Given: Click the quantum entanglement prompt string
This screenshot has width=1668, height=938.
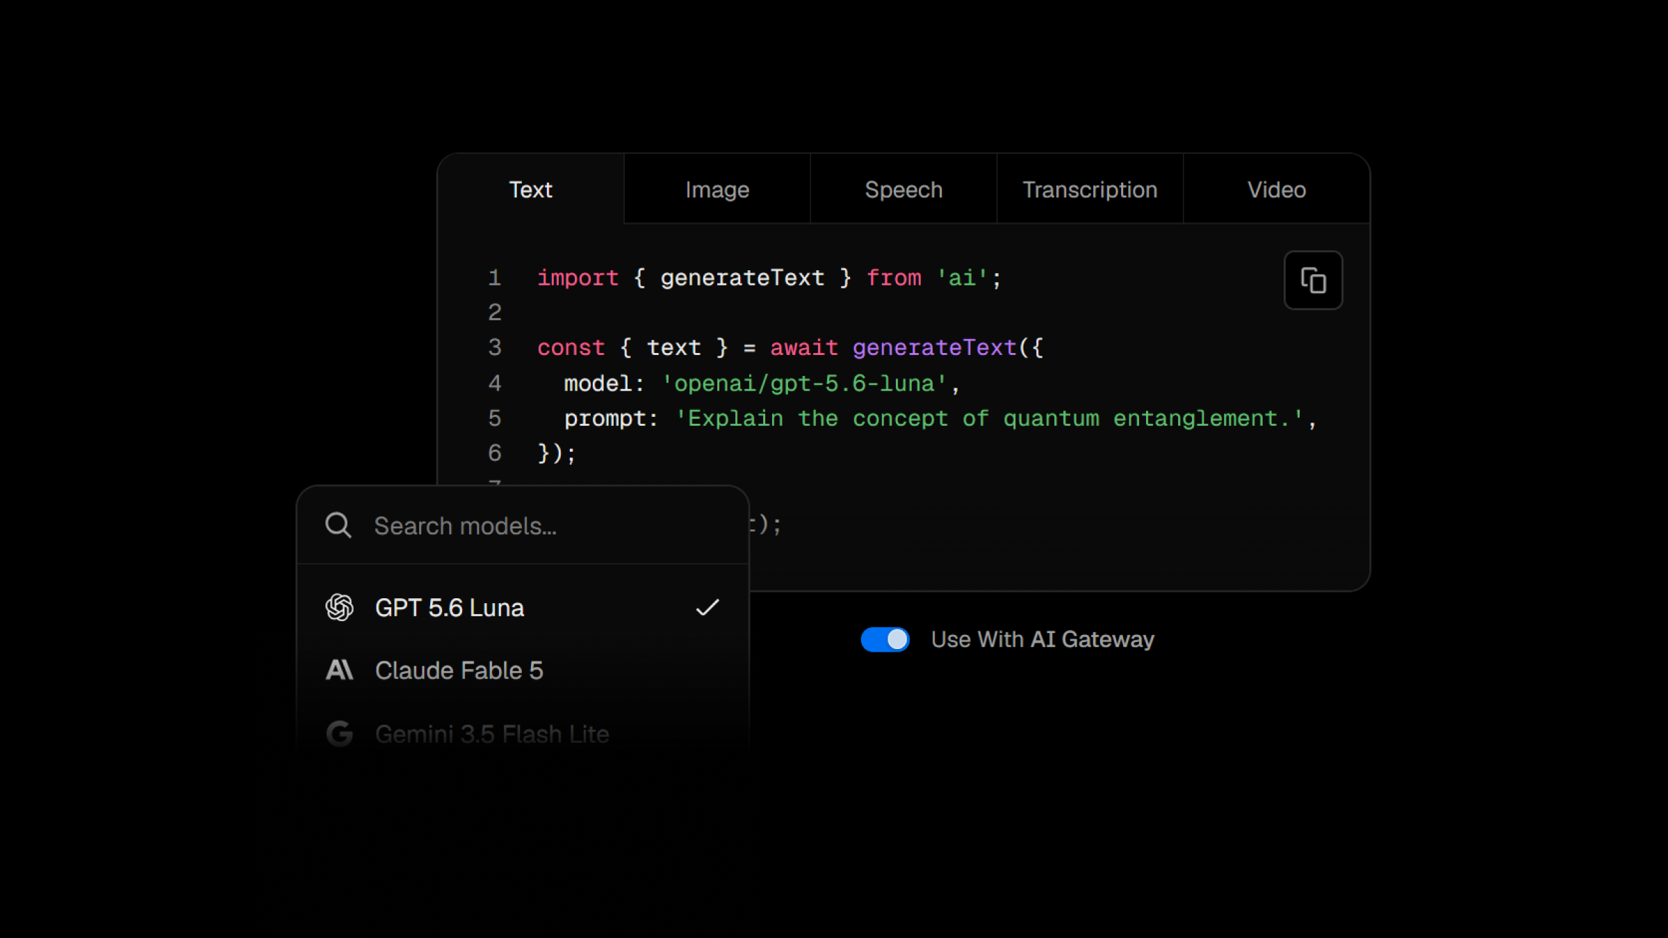Looking at the screenshot, I should 989,418.
